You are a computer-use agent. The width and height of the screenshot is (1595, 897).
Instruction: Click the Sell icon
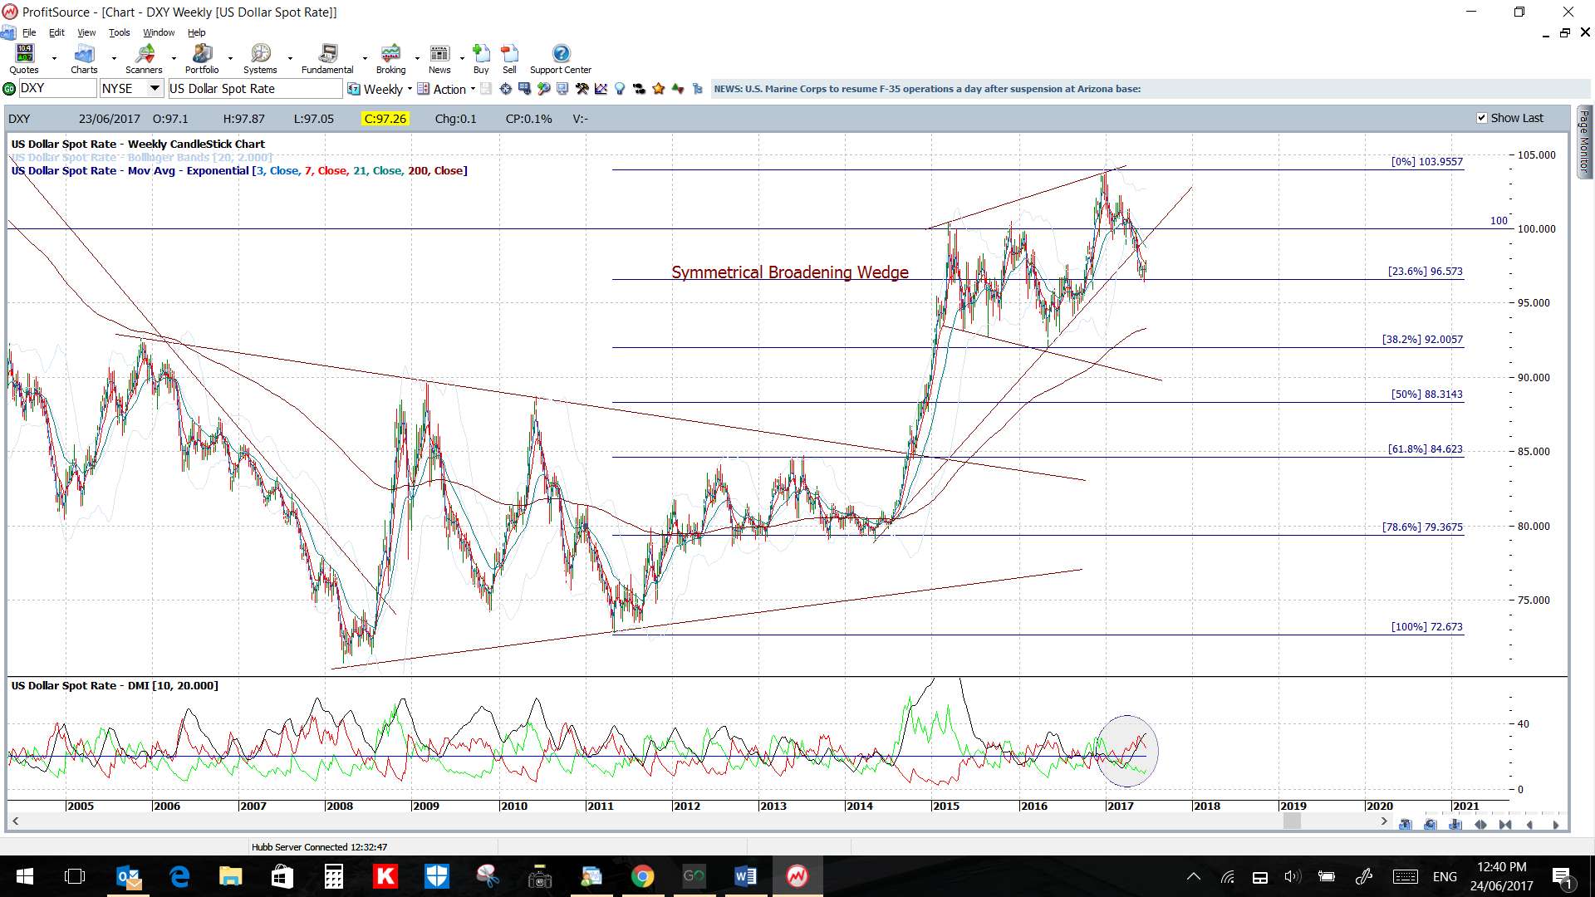pyautogui.click(x=509, y=58)
